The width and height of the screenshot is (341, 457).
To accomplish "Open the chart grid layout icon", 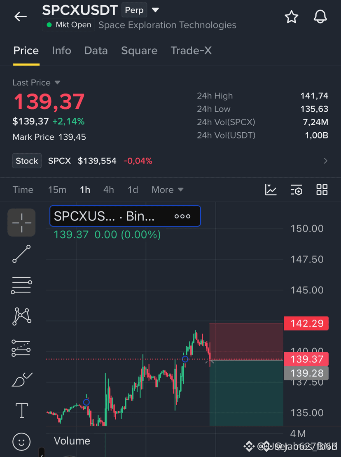I will click(322, 190).
